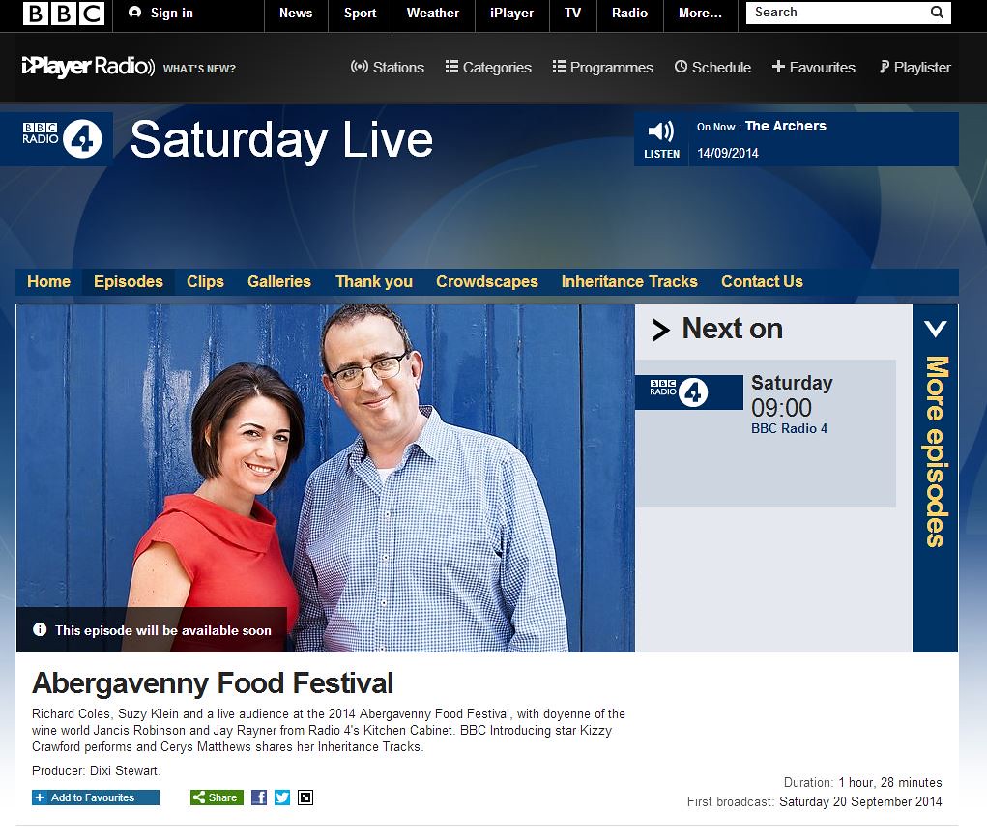This screenshot has width=987, height=840.
Task: Click the green Share button
Action: pos(217,797)
